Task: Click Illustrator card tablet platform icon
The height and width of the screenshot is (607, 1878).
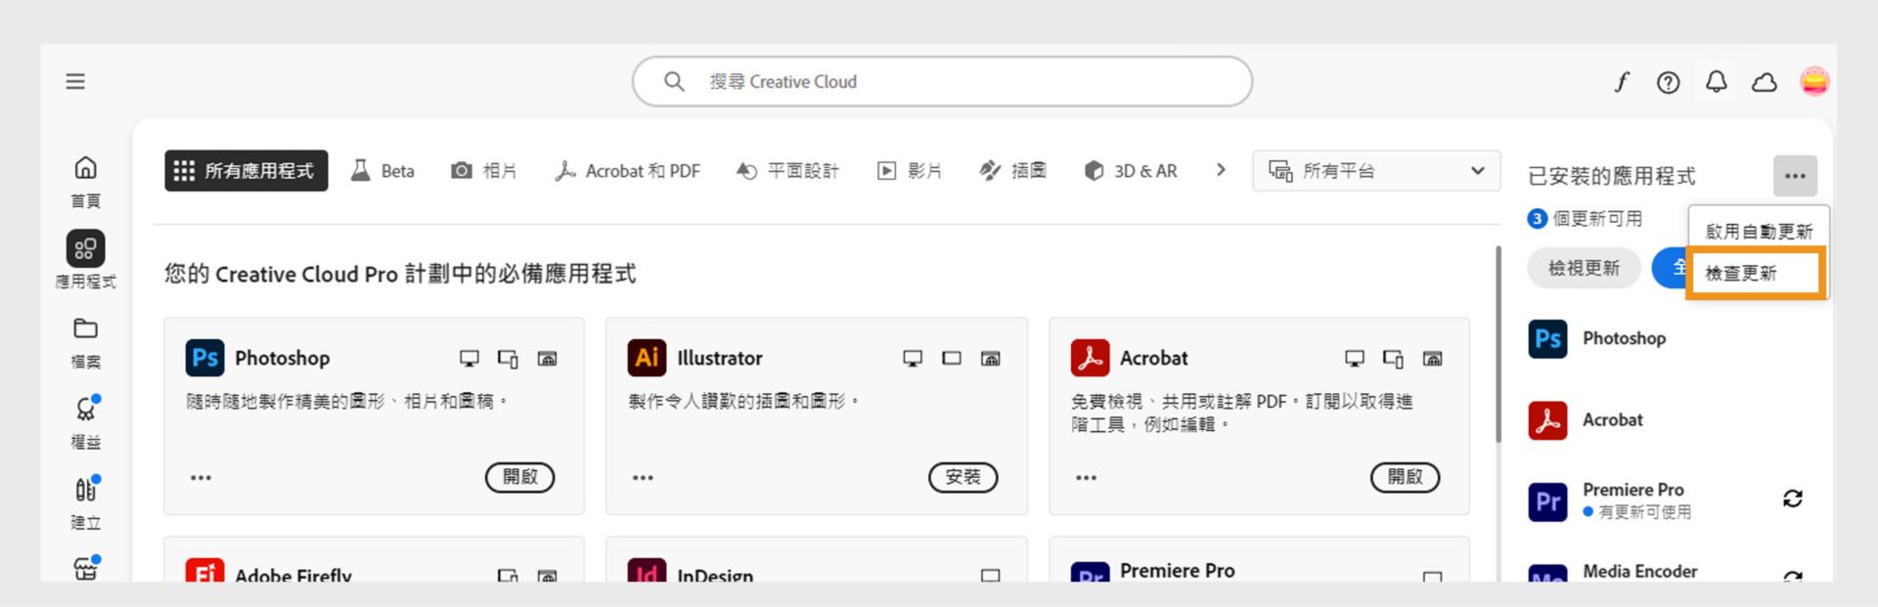Action: pos(952,359)
